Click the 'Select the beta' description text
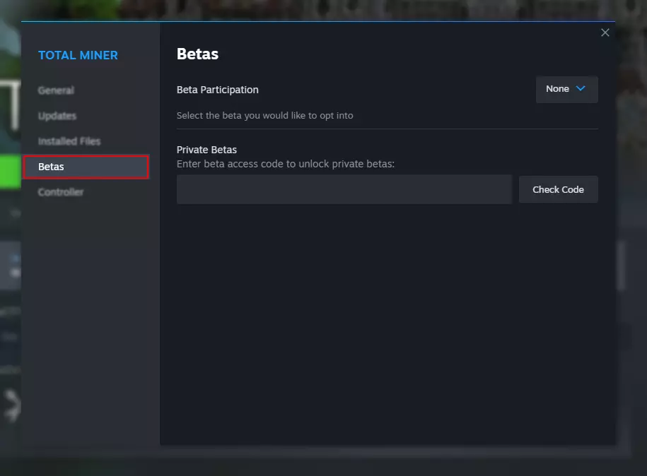The height and width of the screenshot is (476, 647). [x=264, y=115]
